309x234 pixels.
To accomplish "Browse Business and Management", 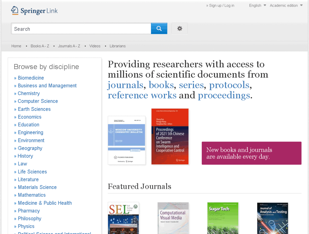I will coord(47,86).
